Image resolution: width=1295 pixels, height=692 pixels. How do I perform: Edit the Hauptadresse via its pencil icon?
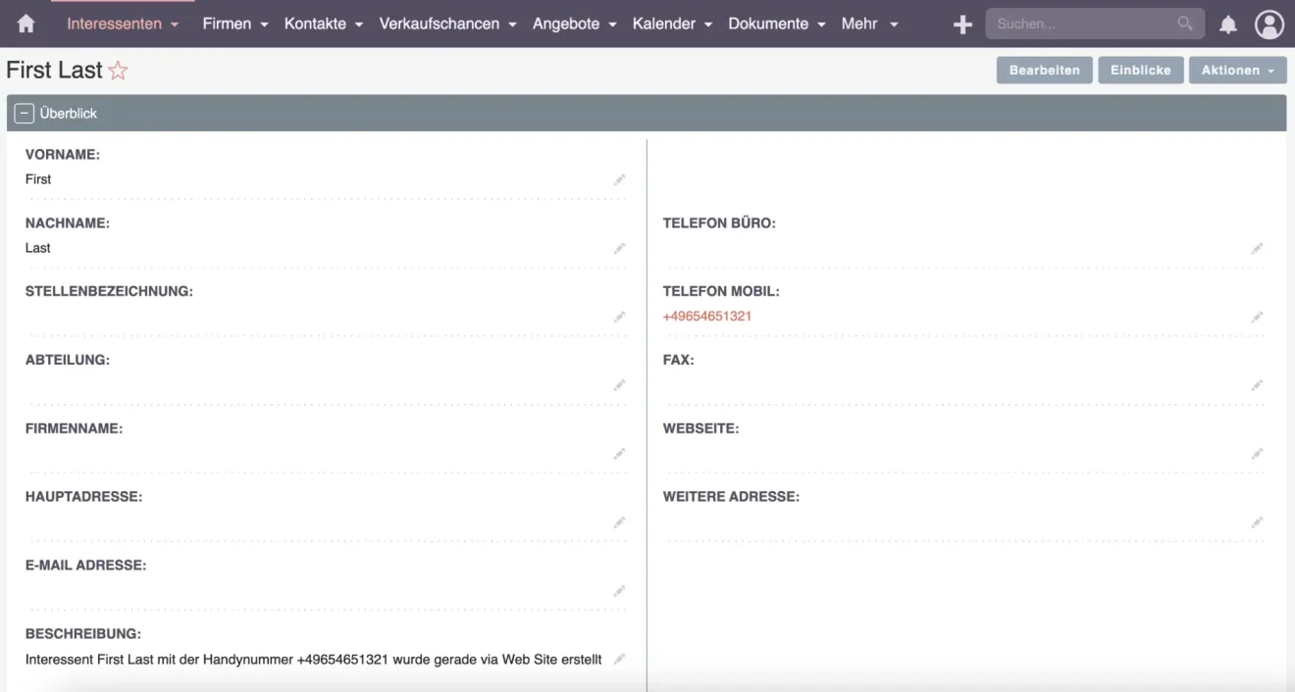620,522
